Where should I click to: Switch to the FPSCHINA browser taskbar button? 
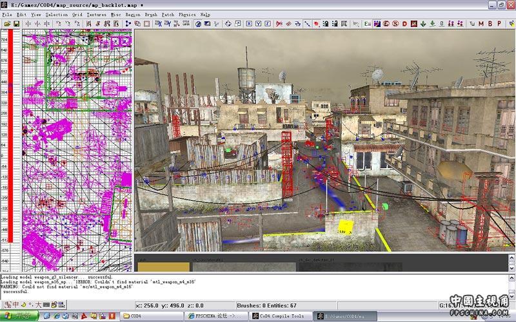(215, 316)
